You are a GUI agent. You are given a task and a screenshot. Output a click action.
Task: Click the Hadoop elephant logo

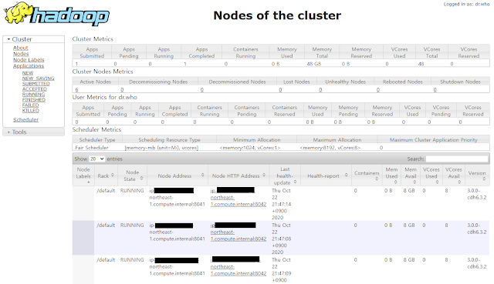coord(56,14)
